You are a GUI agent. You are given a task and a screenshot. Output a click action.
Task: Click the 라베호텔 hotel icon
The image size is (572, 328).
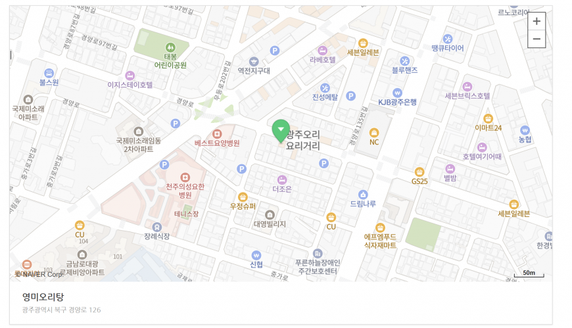pos(322,50)
